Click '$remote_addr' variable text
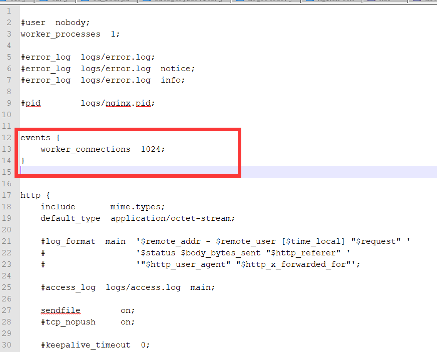The image size is (437, 352). click(171, 241)
